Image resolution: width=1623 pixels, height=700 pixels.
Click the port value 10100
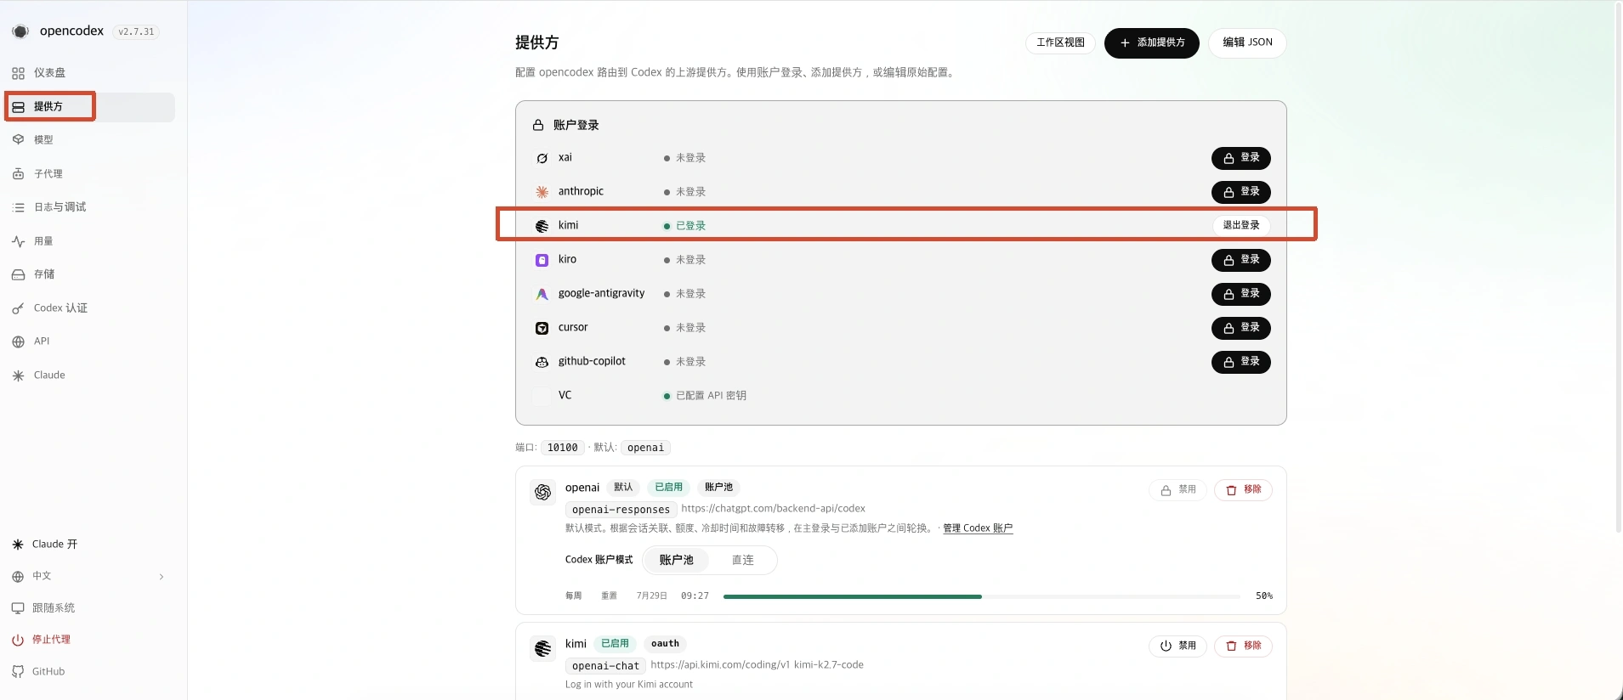562,448
